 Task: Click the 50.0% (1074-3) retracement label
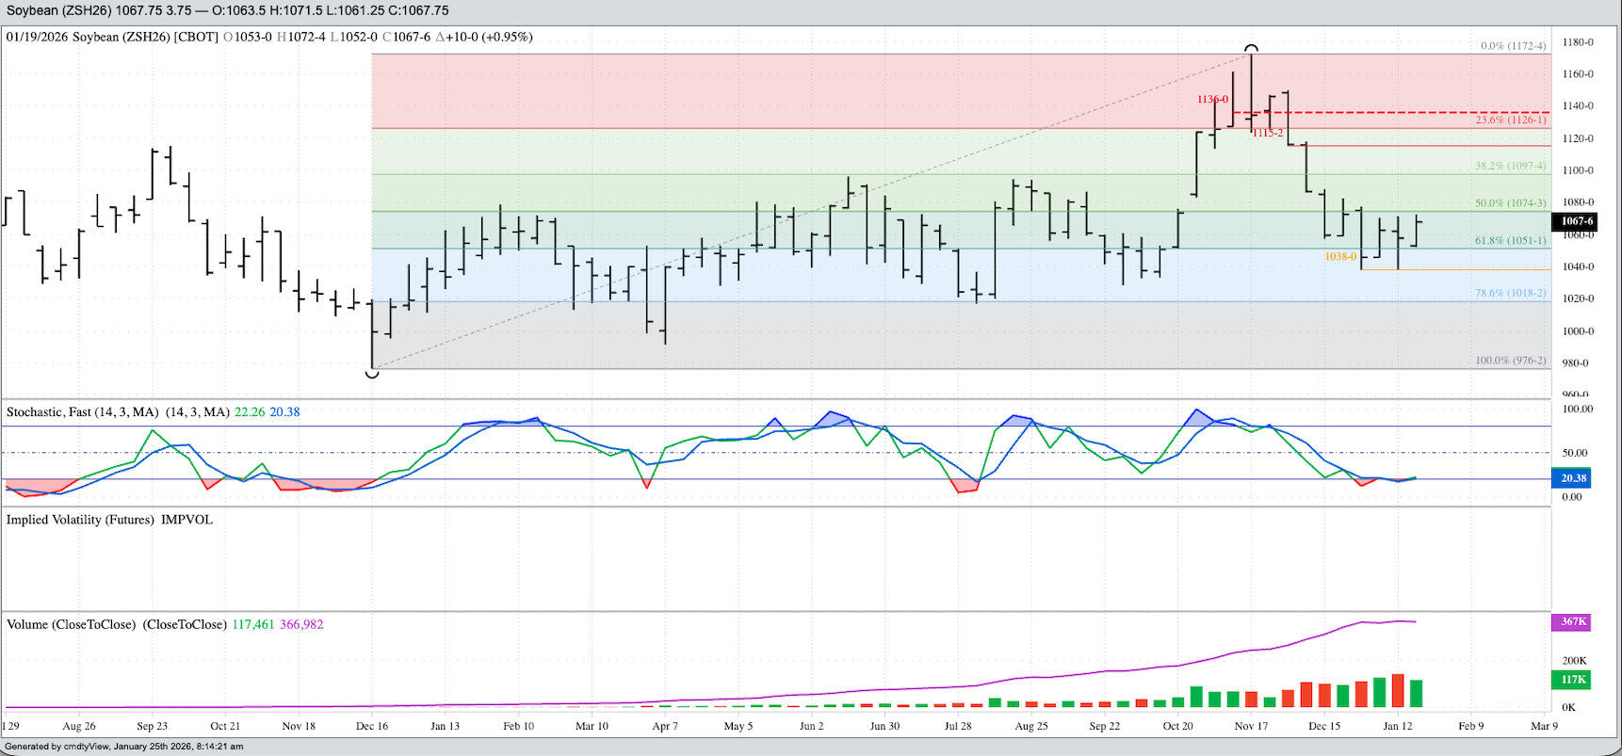[x=1510, y=203]
